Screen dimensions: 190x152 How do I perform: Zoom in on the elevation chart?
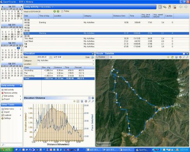(90, 101)
